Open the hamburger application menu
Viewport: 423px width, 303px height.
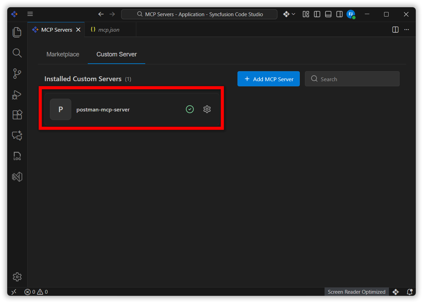(x=30, y=14)
